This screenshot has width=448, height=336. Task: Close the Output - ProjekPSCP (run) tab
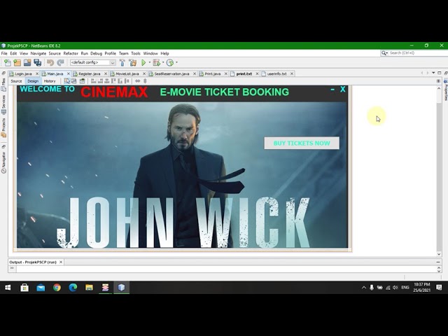(61, 262)
